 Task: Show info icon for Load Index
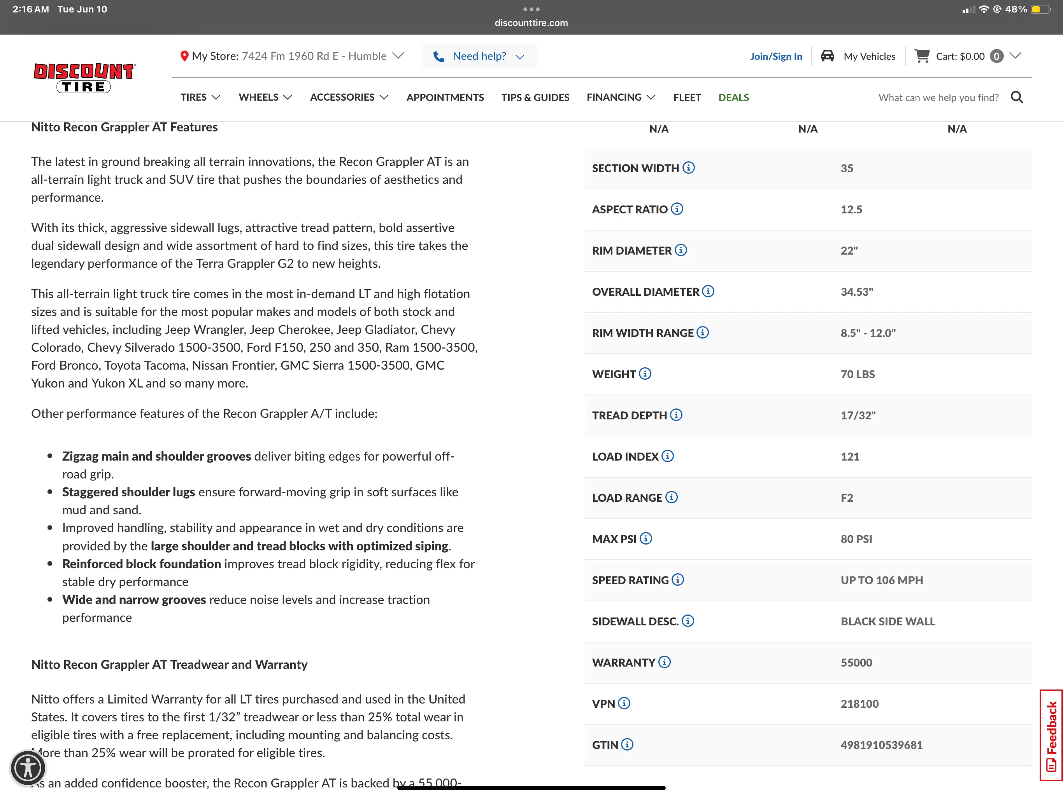668,456
